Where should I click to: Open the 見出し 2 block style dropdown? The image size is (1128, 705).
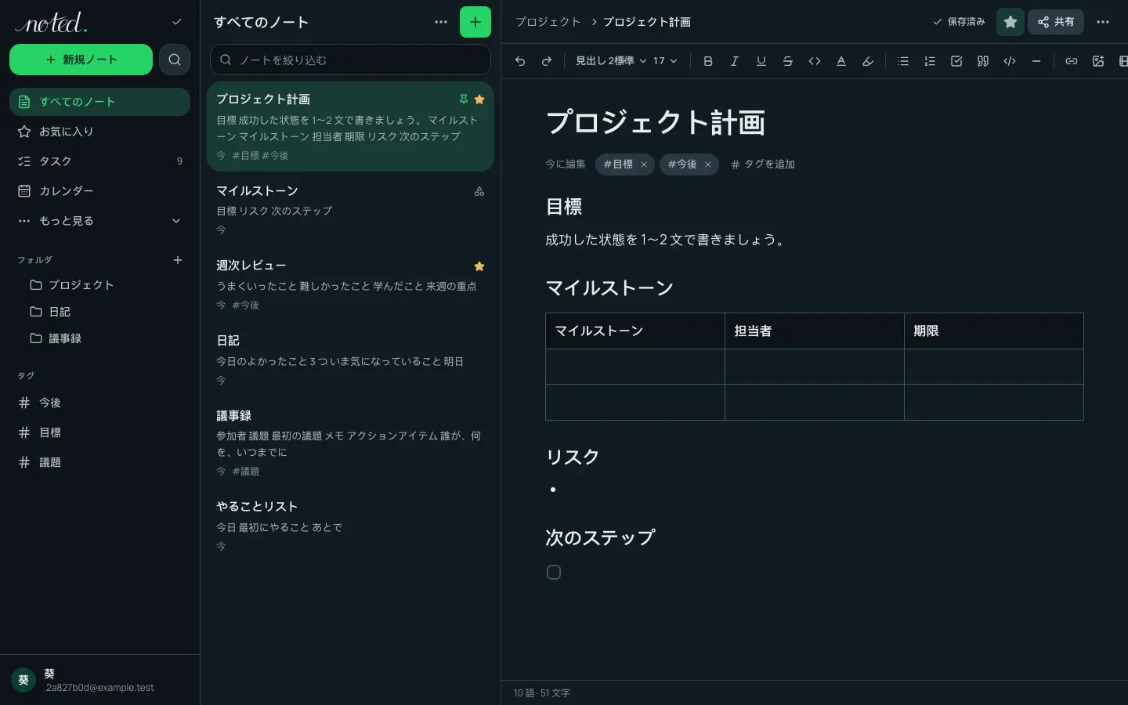click(591, 61)
